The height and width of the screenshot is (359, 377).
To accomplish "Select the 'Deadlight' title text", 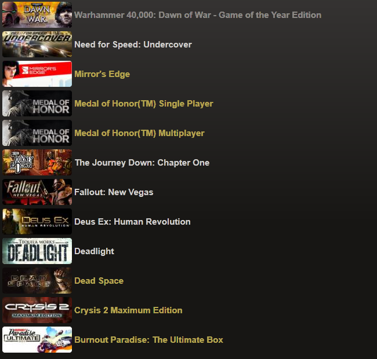I will (x=94, y=251).
